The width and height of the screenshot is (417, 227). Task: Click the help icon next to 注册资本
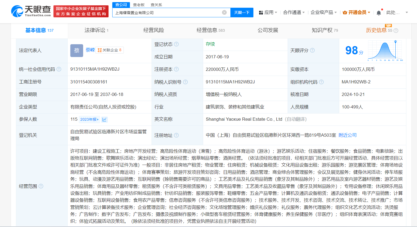pos(176,69)
